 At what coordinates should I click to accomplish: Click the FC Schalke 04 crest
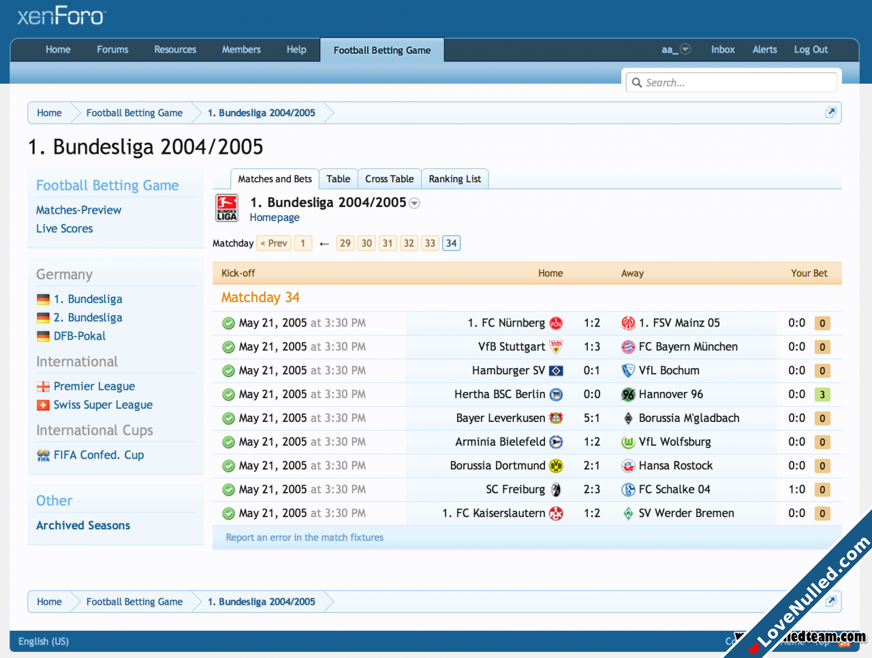628,490
